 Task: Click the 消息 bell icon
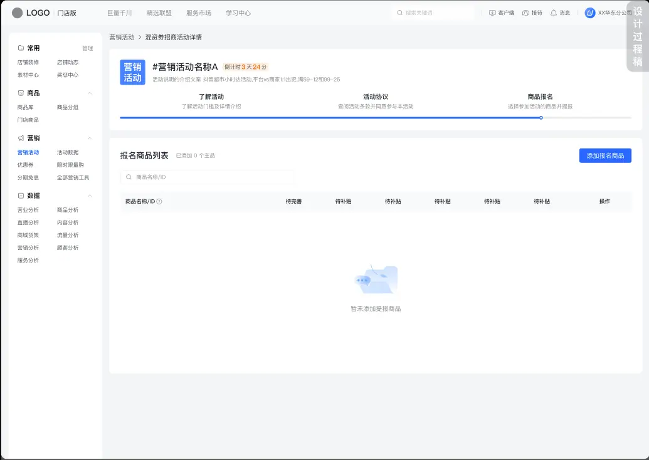[554, 13]
